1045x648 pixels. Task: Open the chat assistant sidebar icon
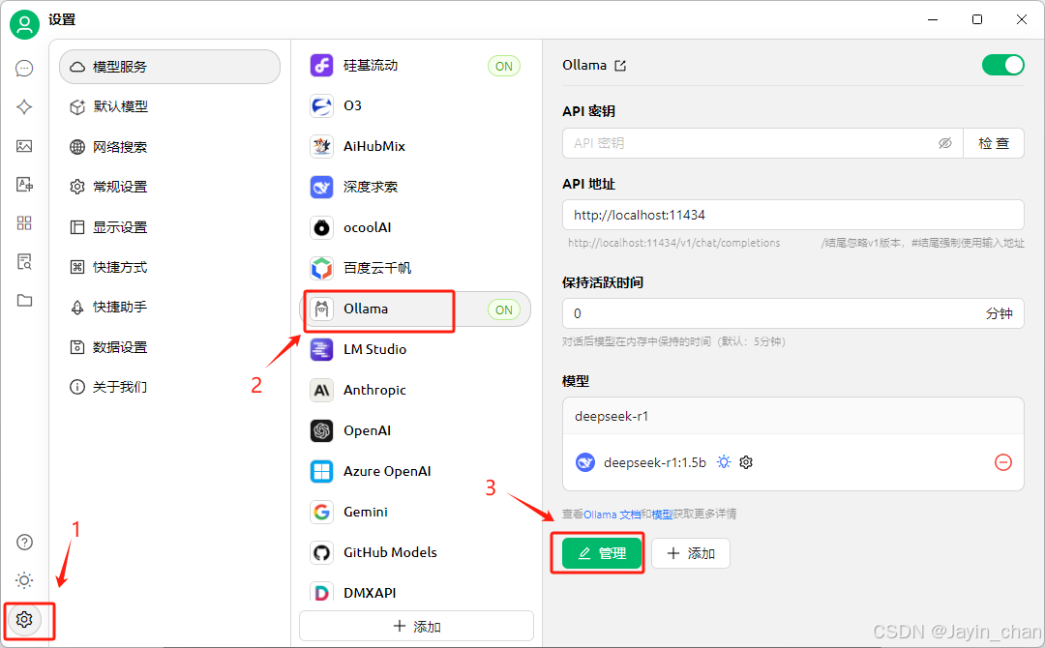(x=24, y=69)
